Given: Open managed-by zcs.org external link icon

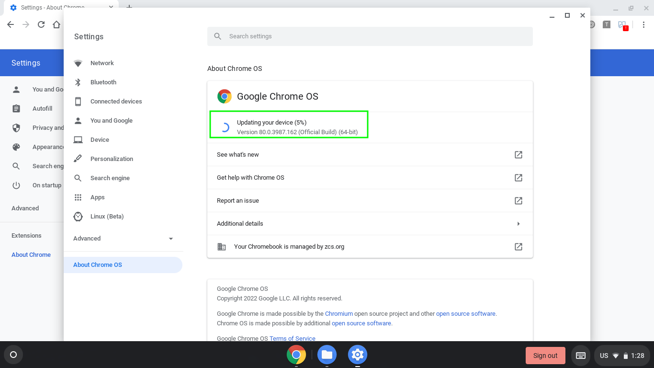Looking at the screenshot, I should [519, 247].
